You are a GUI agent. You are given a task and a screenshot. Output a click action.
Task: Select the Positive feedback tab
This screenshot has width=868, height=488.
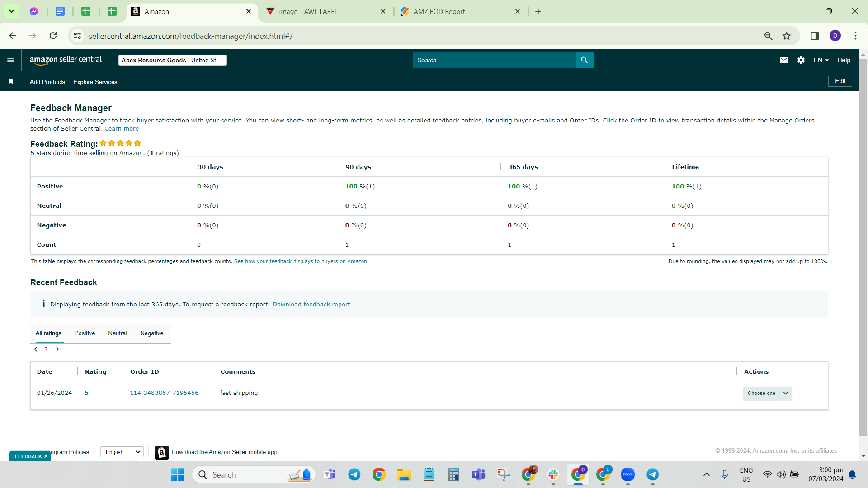coord(85,333)
